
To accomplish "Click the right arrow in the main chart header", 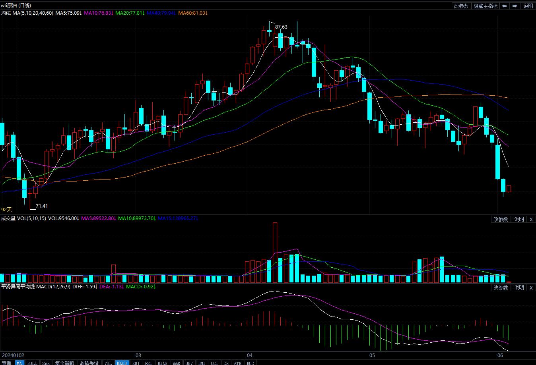I will click(x=515, y=6).
